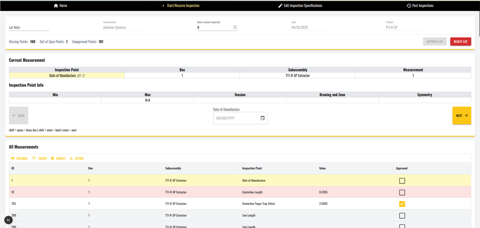Image resolution: width=480 pixels, height=228 pixels.
Task: Click the round N badge at bottom left
Action: coord(8,220)
